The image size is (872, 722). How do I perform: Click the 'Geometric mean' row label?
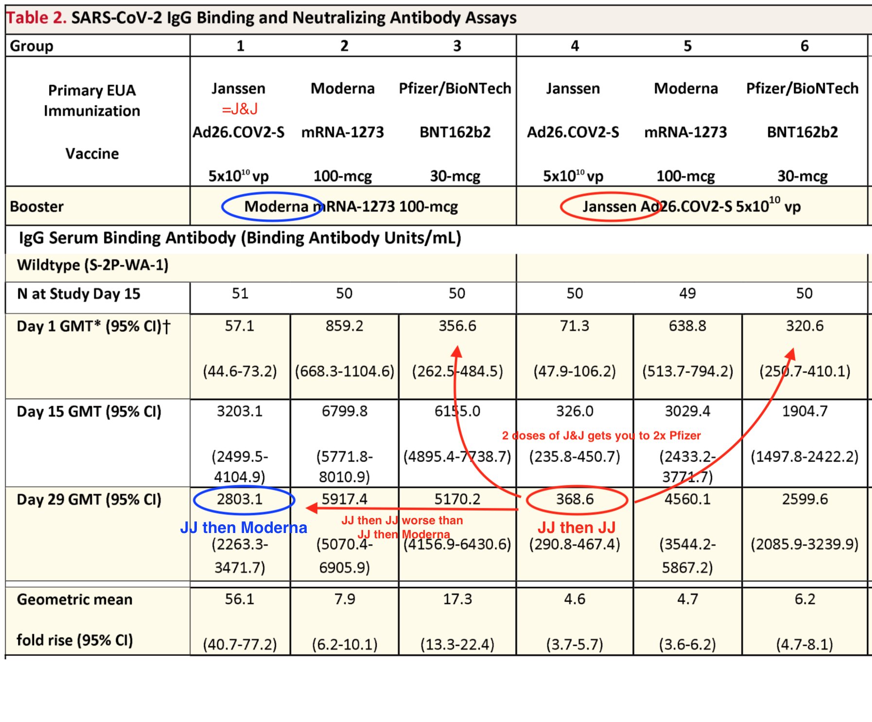pos(74,600)
